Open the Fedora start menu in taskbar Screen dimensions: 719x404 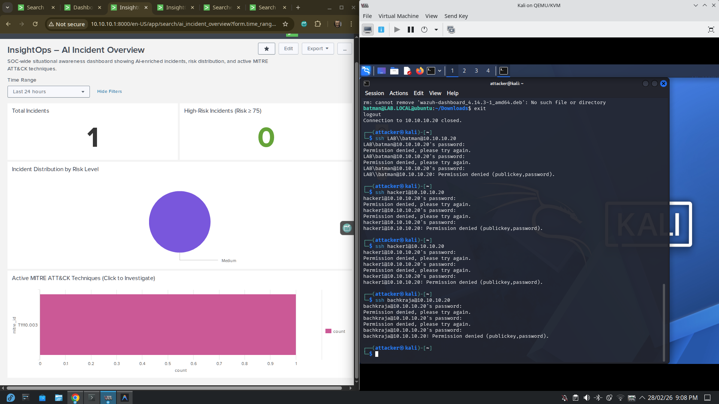10,398
